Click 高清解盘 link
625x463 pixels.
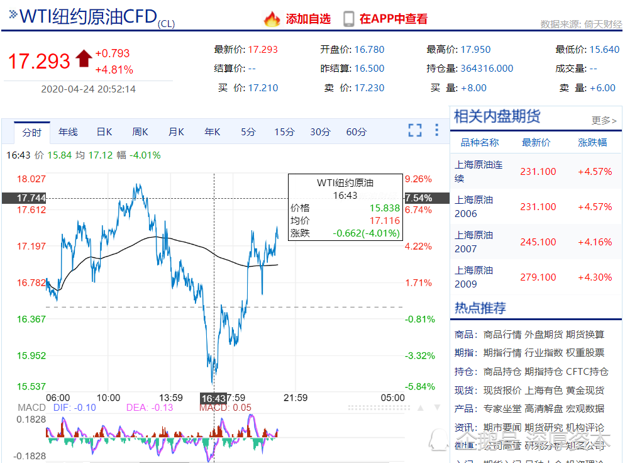click(x=544, y=408)
